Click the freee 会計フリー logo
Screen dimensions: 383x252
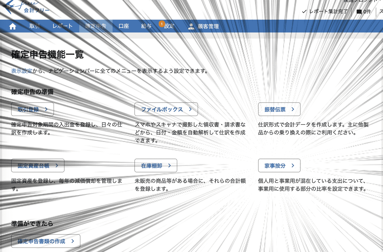click(25, 7)
